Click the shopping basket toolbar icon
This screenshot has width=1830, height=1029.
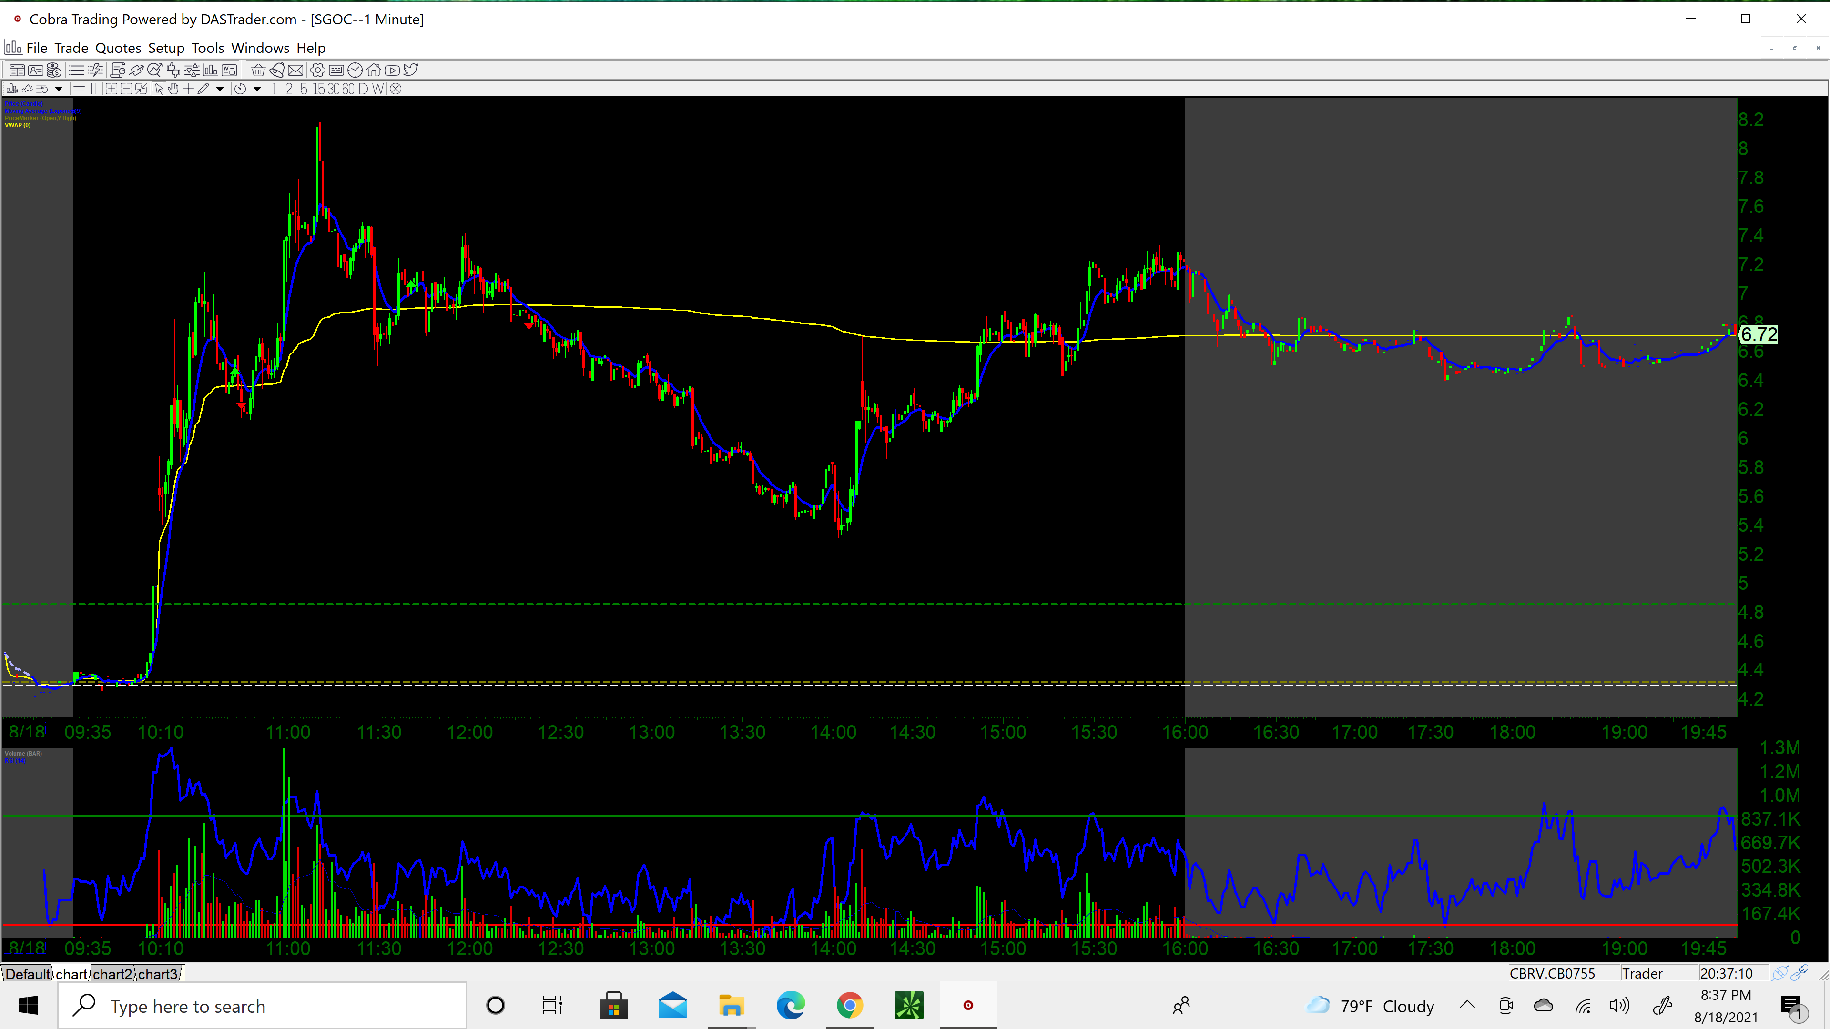258,71
